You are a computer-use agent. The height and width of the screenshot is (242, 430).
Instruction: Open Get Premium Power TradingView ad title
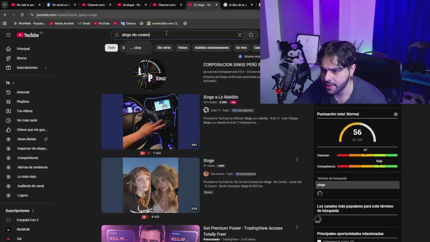(243, 231)
